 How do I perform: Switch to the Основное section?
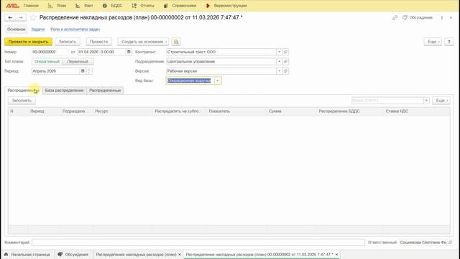[x=16, y=29]
